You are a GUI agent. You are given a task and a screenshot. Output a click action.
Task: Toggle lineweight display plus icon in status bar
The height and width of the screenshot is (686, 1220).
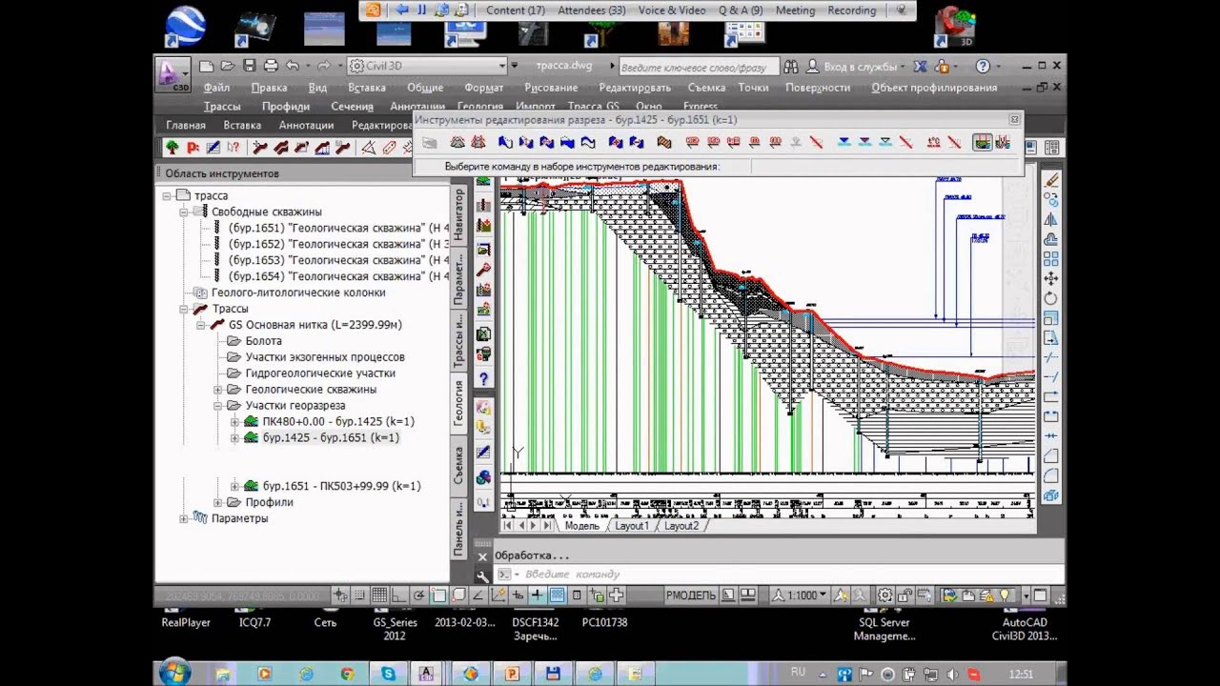pyautogui.click(x=537, y=595)
